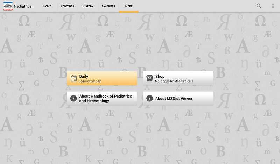Select the MORE tab

(129, 6)
